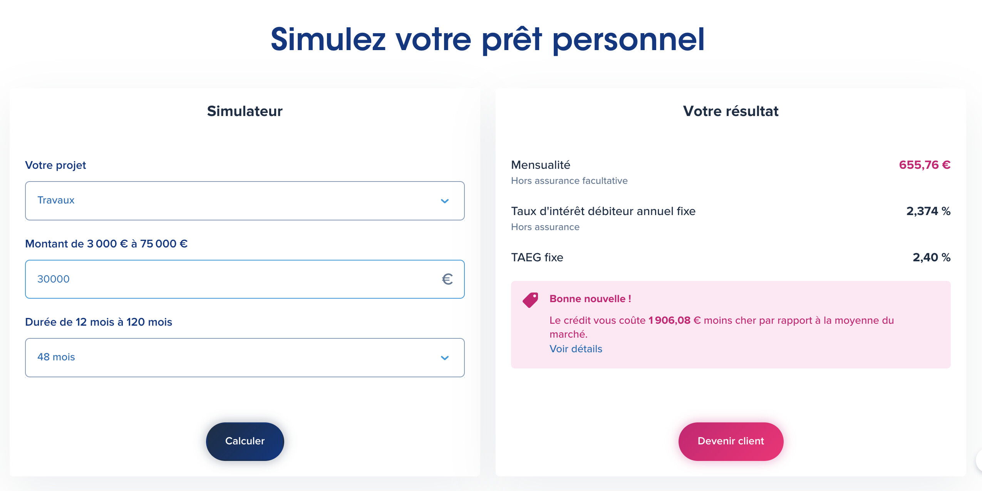982x491 pixels.
Task: Click the Mensualité amount 655,76 €
Action: [x=924, y=165]
